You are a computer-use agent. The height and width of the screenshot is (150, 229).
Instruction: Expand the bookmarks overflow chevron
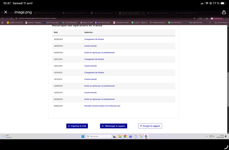coord(210,23)
